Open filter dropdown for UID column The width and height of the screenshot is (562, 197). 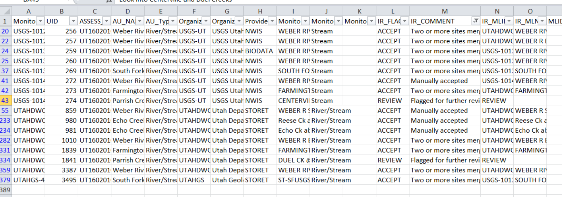73,21
